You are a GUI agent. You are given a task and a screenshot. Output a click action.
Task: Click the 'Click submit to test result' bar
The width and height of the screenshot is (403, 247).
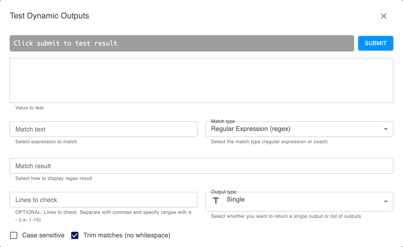(x=182, y=43)
